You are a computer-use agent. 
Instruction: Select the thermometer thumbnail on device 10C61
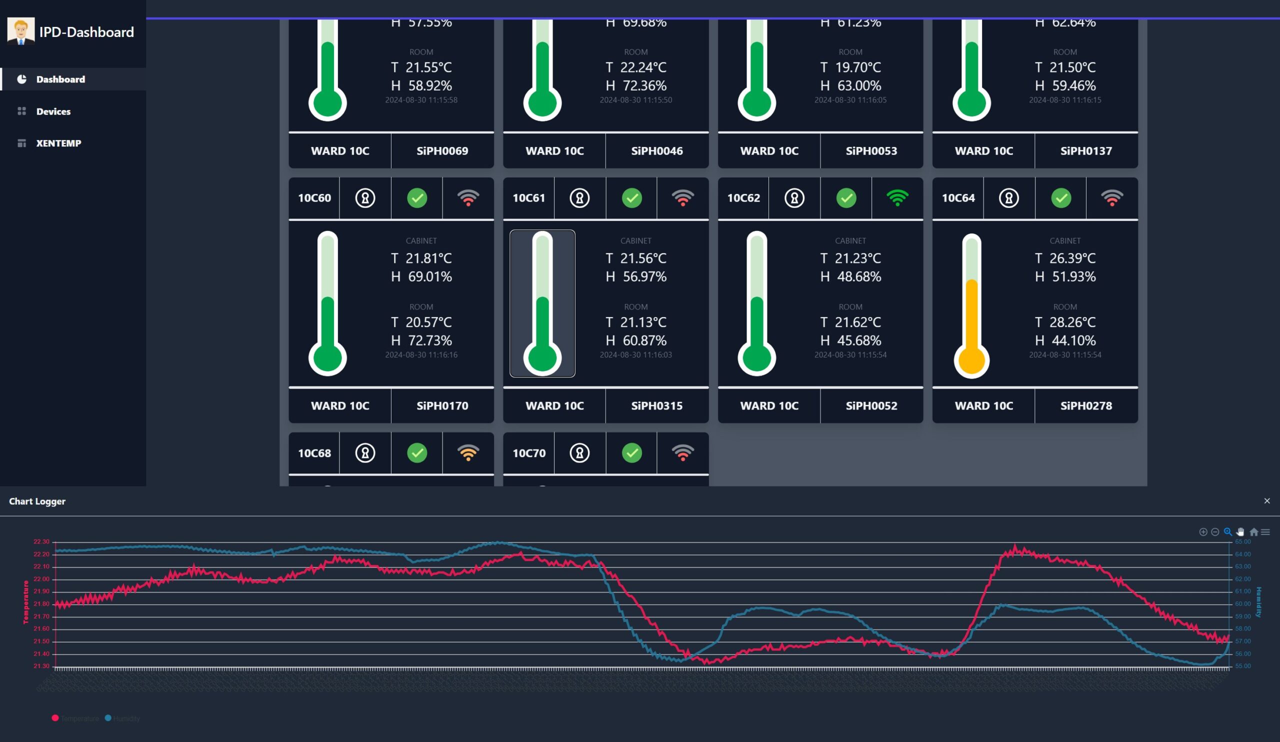coord(542,303)
